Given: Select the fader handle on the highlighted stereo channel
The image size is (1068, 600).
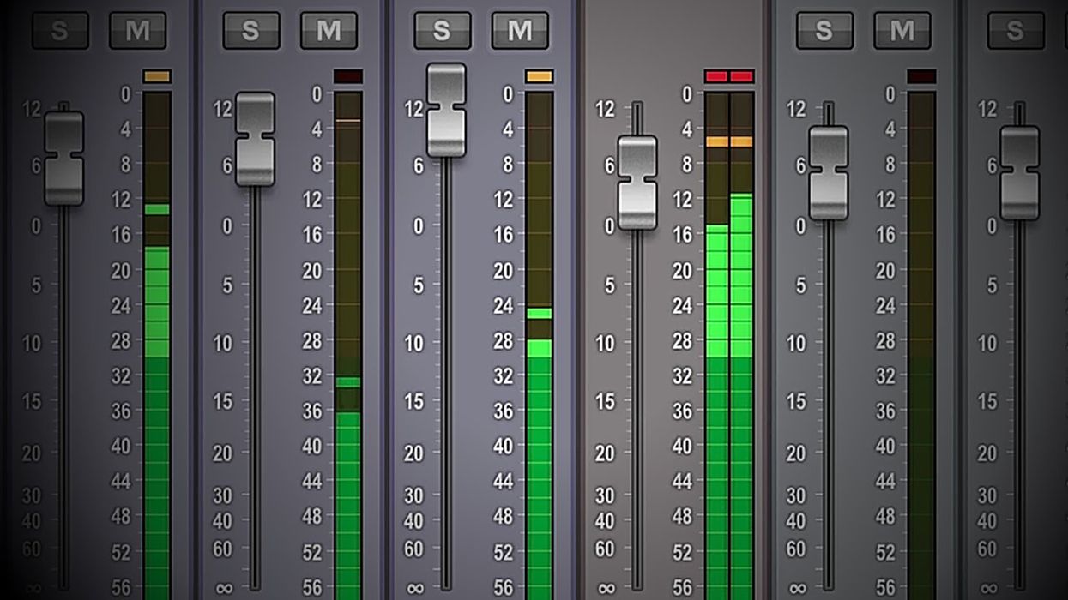Looking at the screenshot, I should click(x=635, y=183).
